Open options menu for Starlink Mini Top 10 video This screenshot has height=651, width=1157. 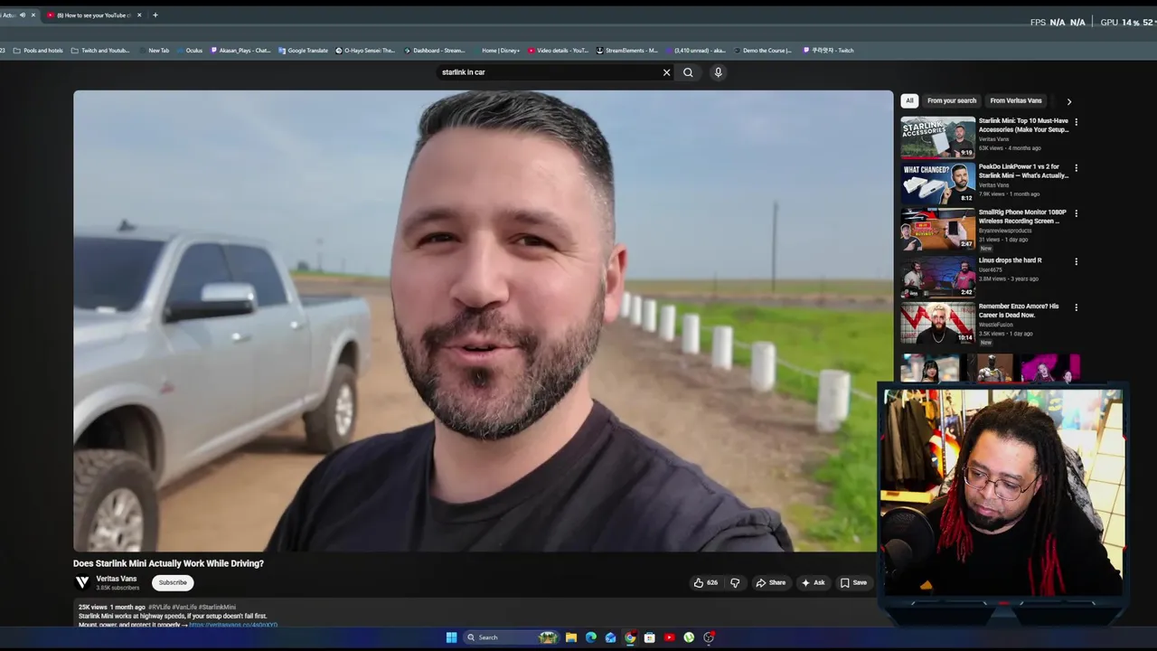pyautogui.click(x=1076, y=122)
